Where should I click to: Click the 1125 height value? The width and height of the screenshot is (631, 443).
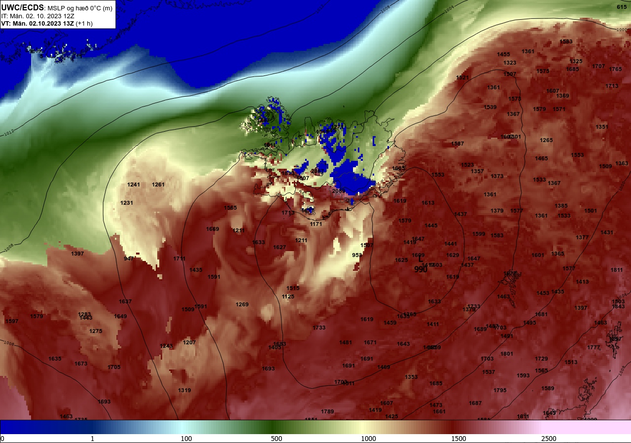tap(288, 296)
